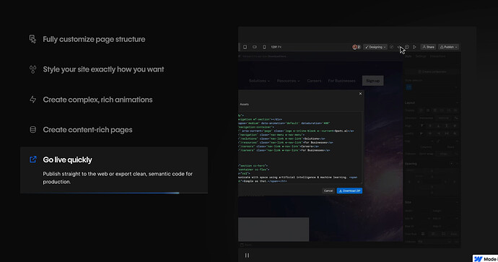Open the comments icon in toolbar
Viewport: 498px width, 262px height.
407,47
